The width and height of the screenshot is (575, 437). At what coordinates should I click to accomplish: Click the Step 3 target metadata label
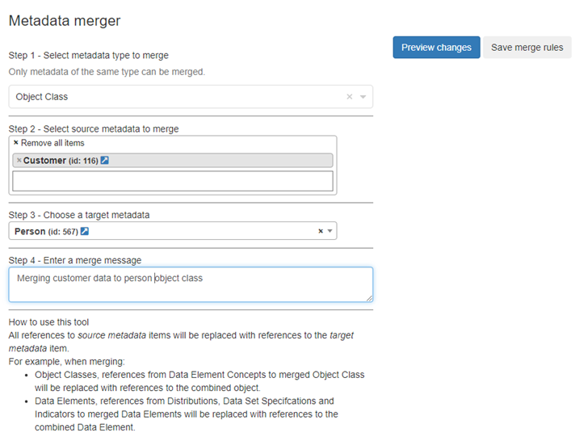coord(78,215)
